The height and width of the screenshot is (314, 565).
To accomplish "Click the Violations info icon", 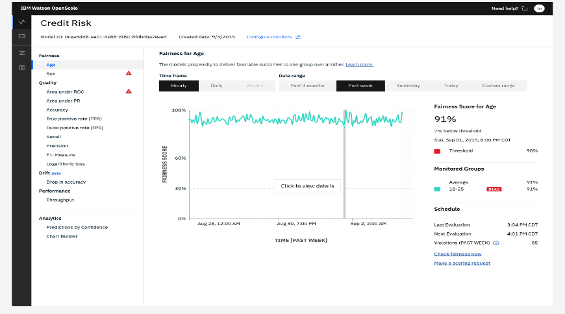I will pyautogui.click(x=496, y=243).
